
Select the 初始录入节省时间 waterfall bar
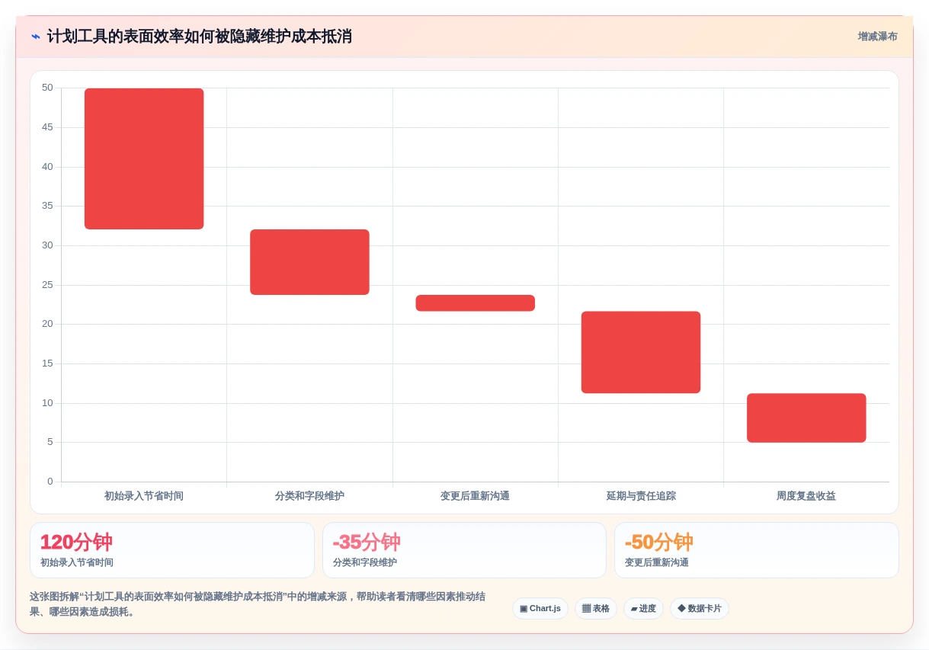pyautogui.click(x=144, y=158)
